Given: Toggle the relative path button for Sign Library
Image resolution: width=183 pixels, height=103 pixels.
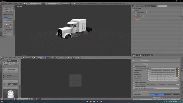Looking at the screenshot, I should (177, 72).
